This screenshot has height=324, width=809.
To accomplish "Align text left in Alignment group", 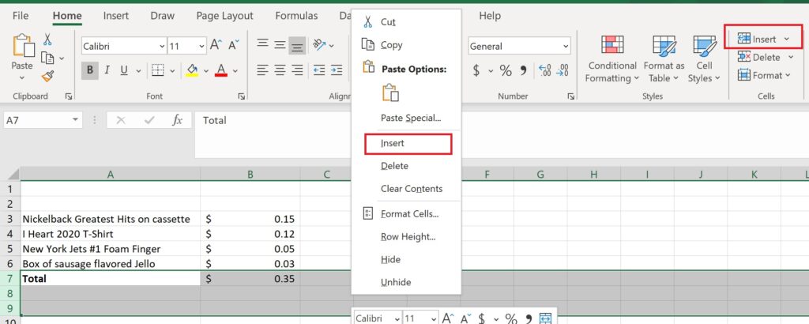I will tap(262, 70).
